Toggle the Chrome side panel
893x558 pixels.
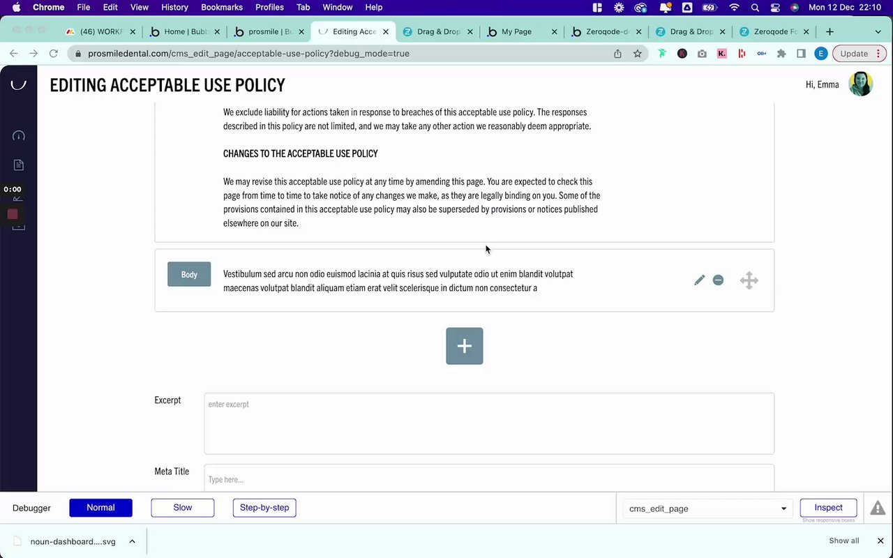[801, 54]
